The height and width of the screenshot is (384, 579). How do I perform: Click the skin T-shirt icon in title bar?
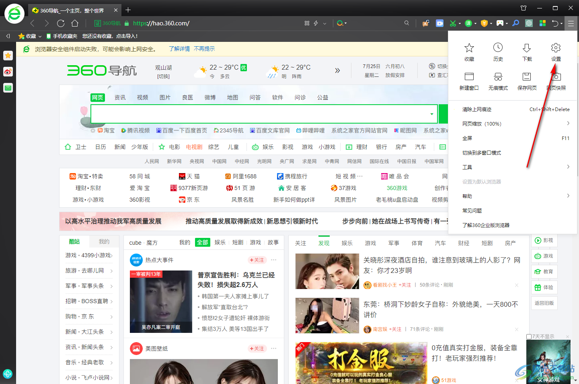524,8
